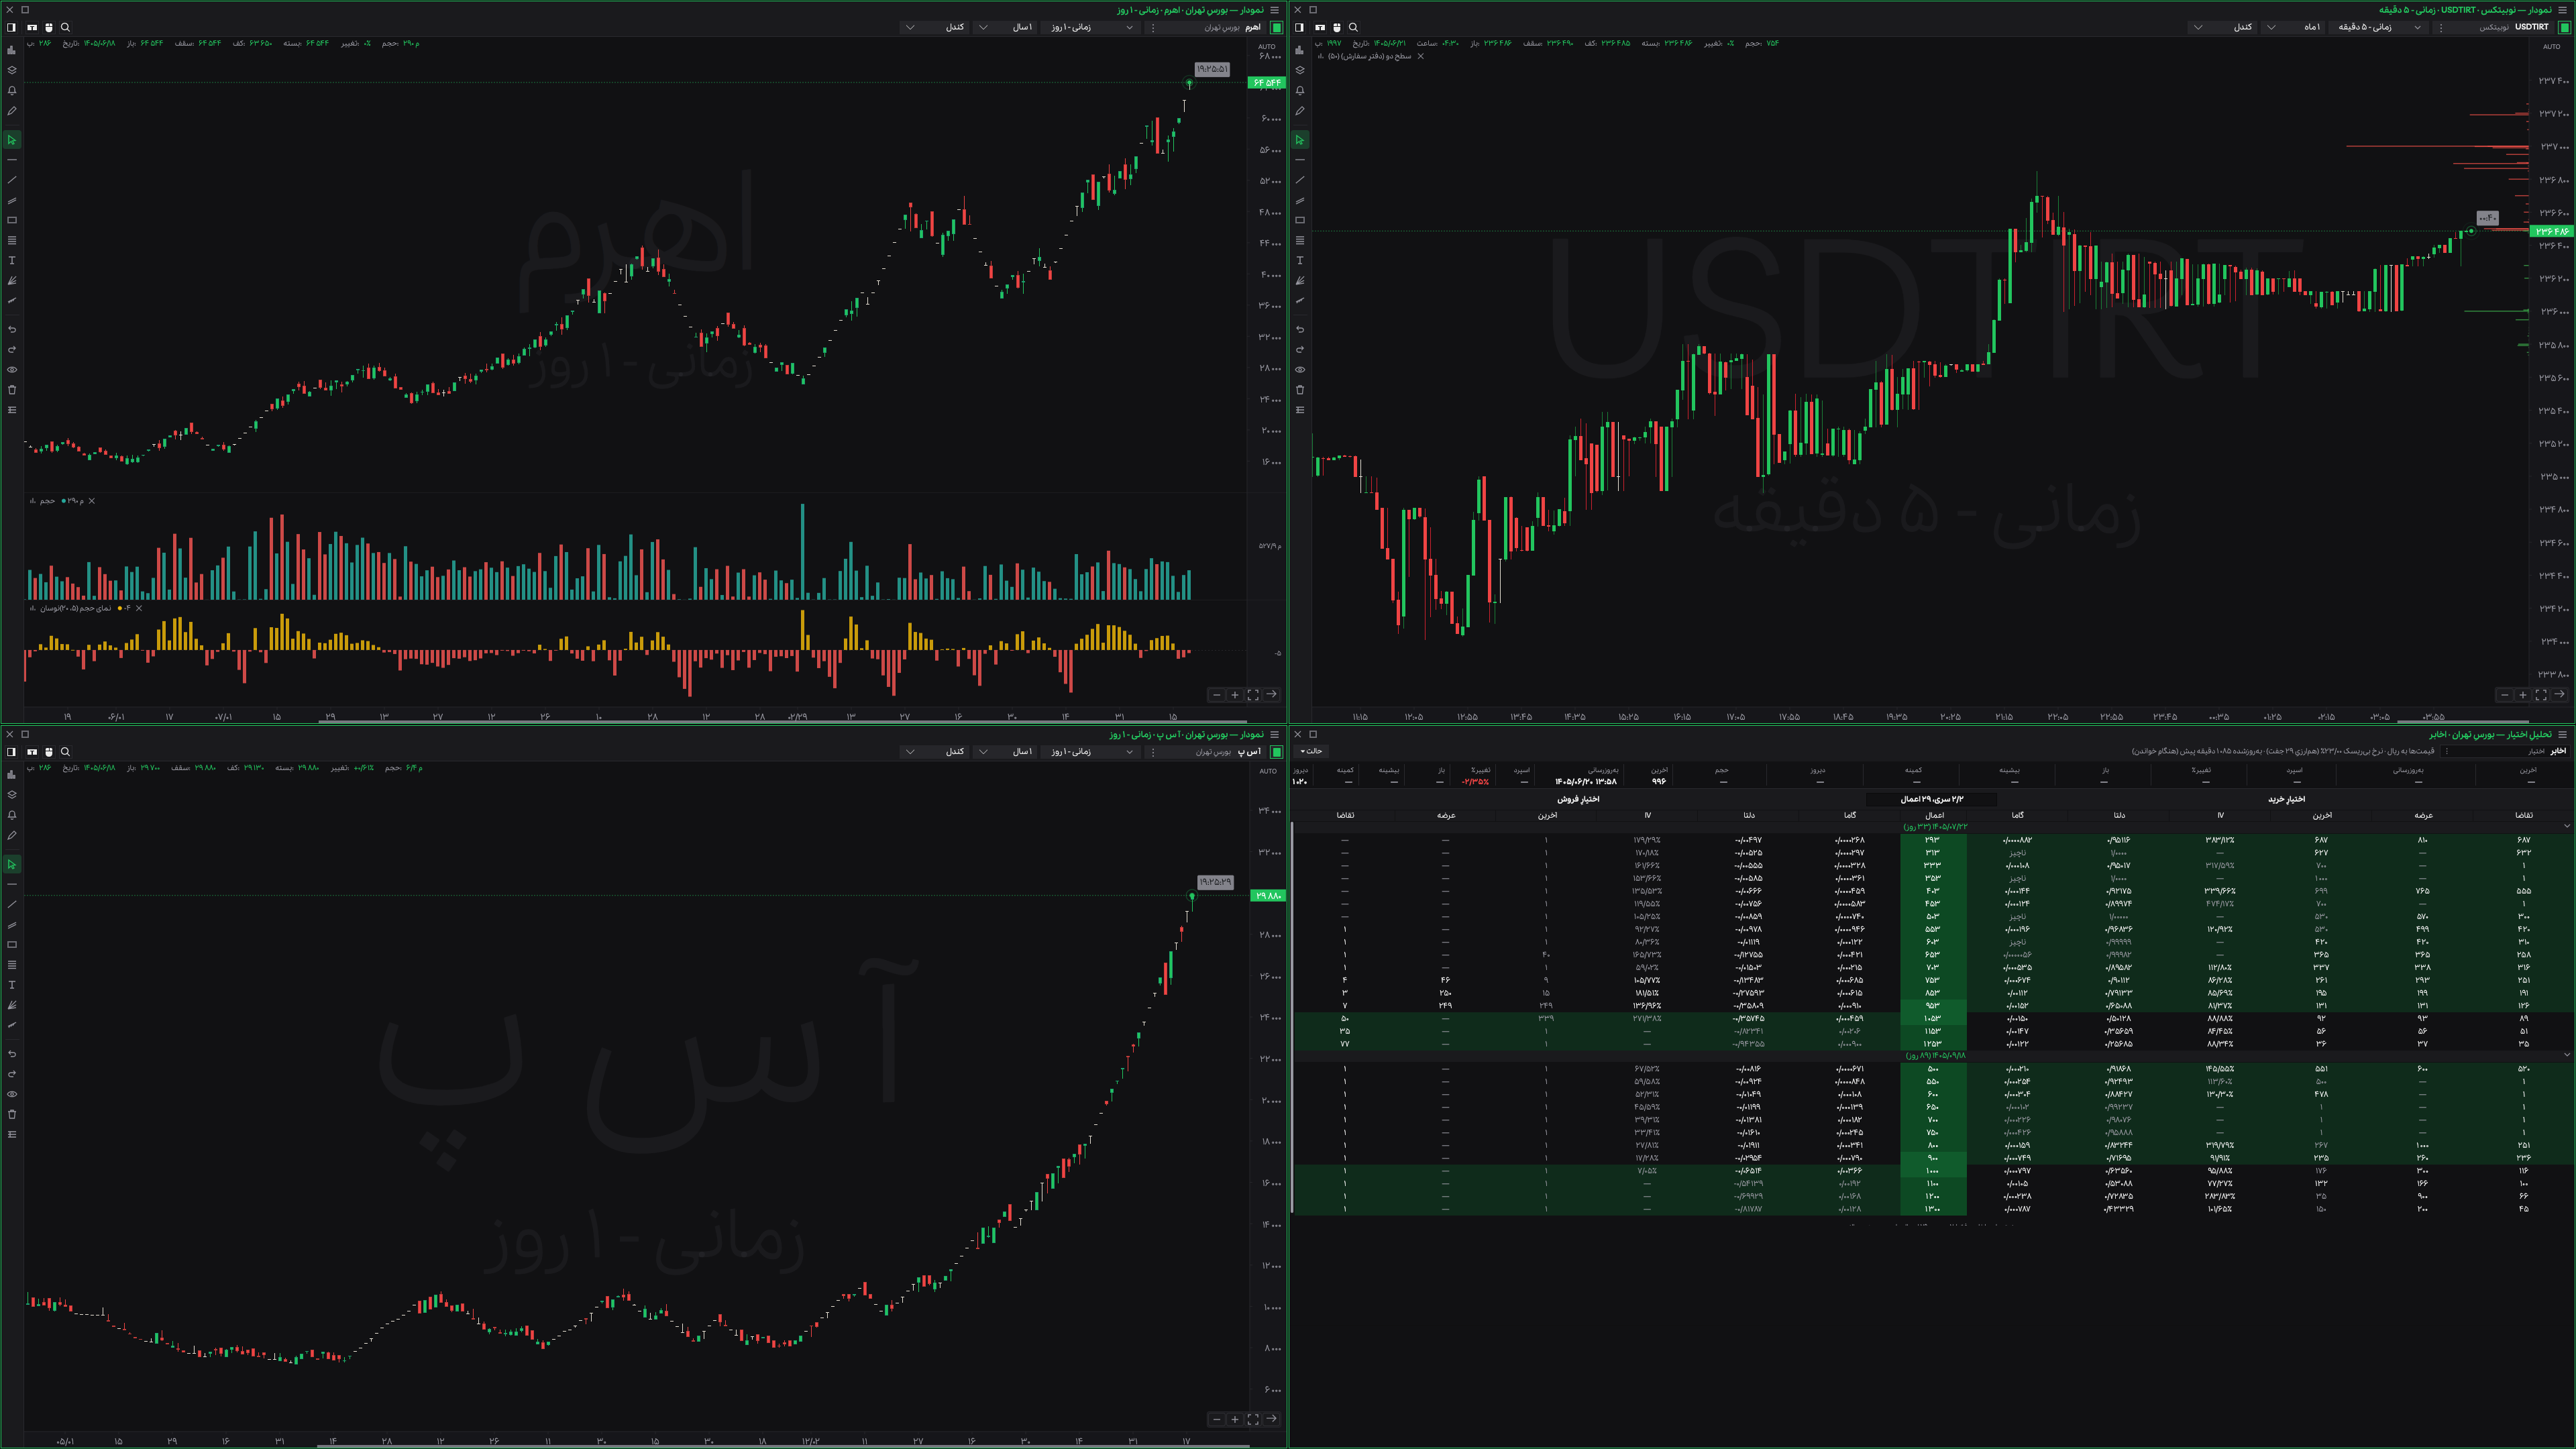The image size is (2576, 1449).
Task: Toggle magnet mode in اهرم chart toolbar
Action: tap(49, 27)
